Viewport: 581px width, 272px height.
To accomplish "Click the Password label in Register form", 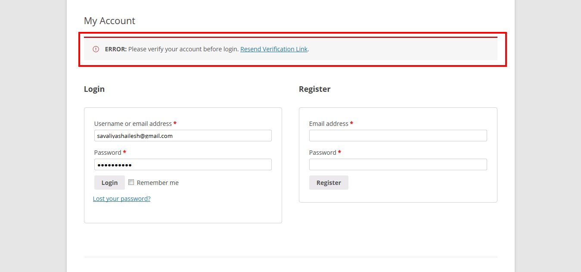I will click(323, 153).
